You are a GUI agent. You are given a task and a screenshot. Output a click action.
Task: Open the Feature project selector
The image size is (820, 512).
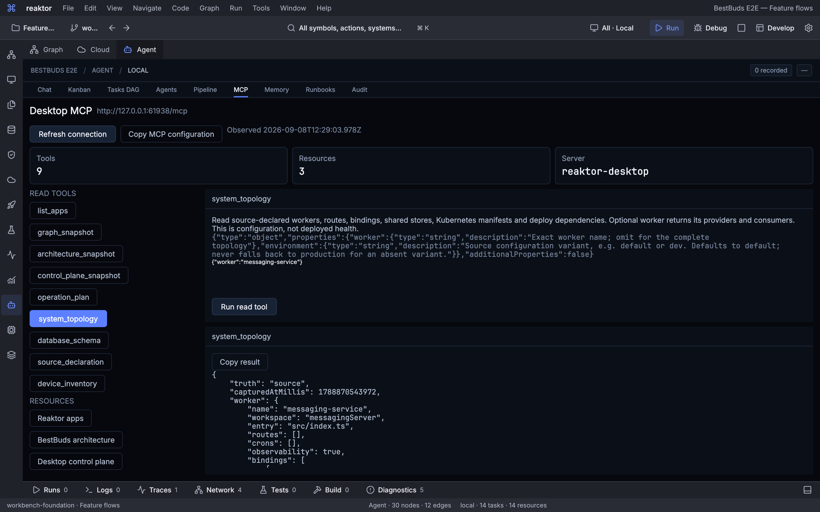(x=33, y=28)
